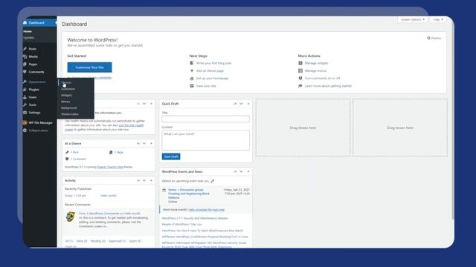476x267 pixels.
Task: Click the Quick Draft Content text area
Action: click(x=206, y=140)
